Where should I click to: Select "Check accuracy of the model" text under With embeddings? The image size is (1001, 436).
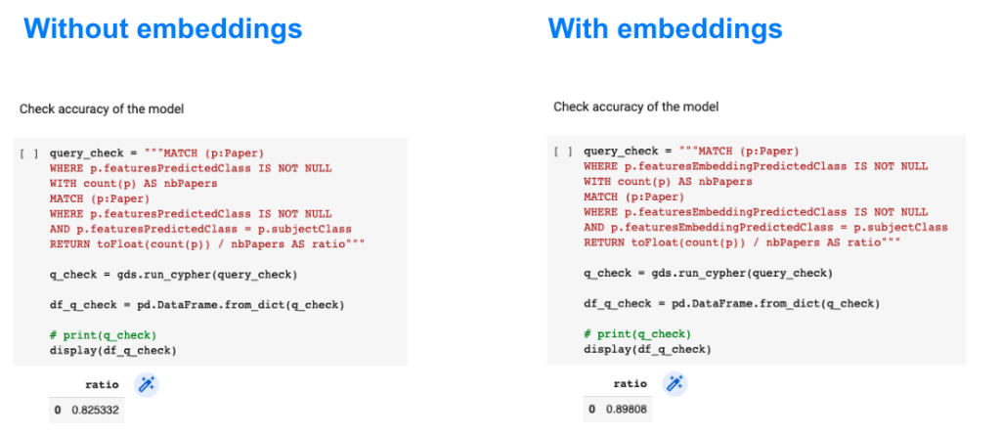tap(635, 107)
